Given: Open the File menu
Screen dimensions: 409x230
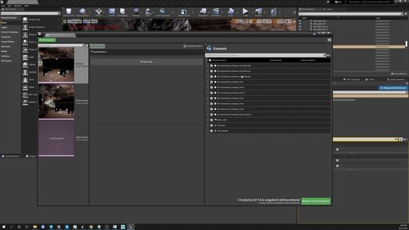Looking at the screenshot, I should coord(3,6).
